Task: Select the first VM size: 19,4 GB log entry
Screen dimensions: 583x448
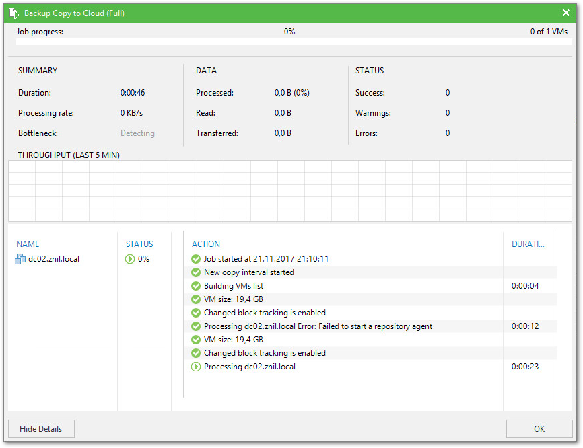Action: (234, 299)
